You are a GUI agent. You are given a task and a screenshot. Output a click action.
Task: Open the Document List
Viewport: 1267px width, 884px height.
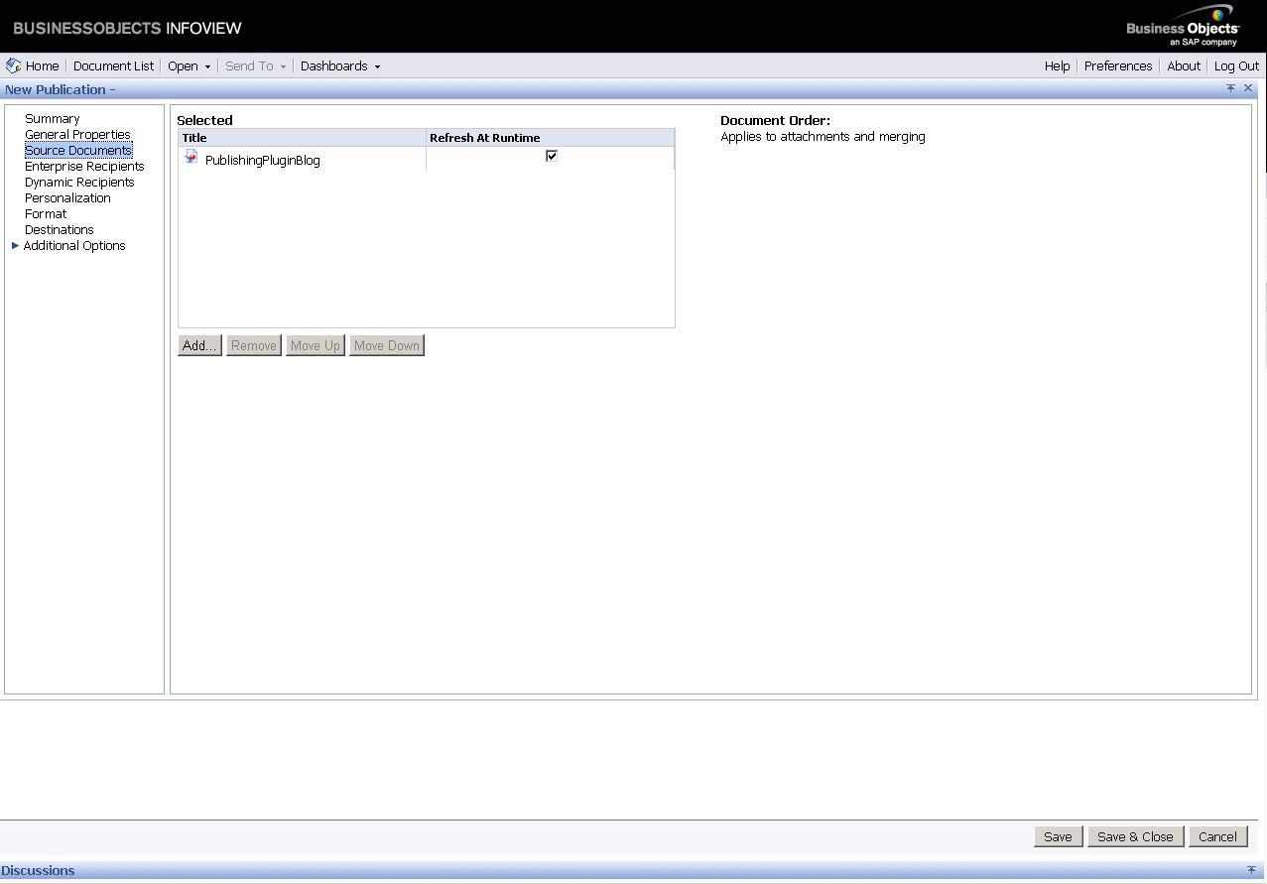click(114, 66)
